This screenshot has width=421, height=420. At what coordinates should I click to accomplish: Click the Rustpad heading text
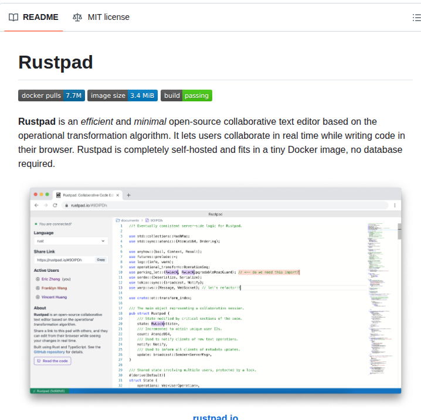56,62
